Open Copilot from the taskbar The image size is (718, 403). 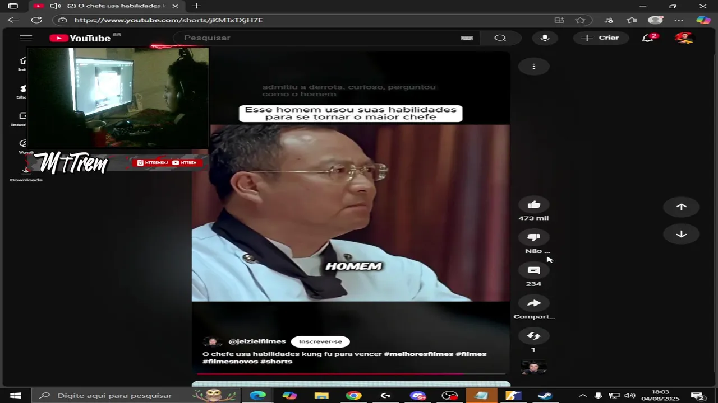[289, 396]
